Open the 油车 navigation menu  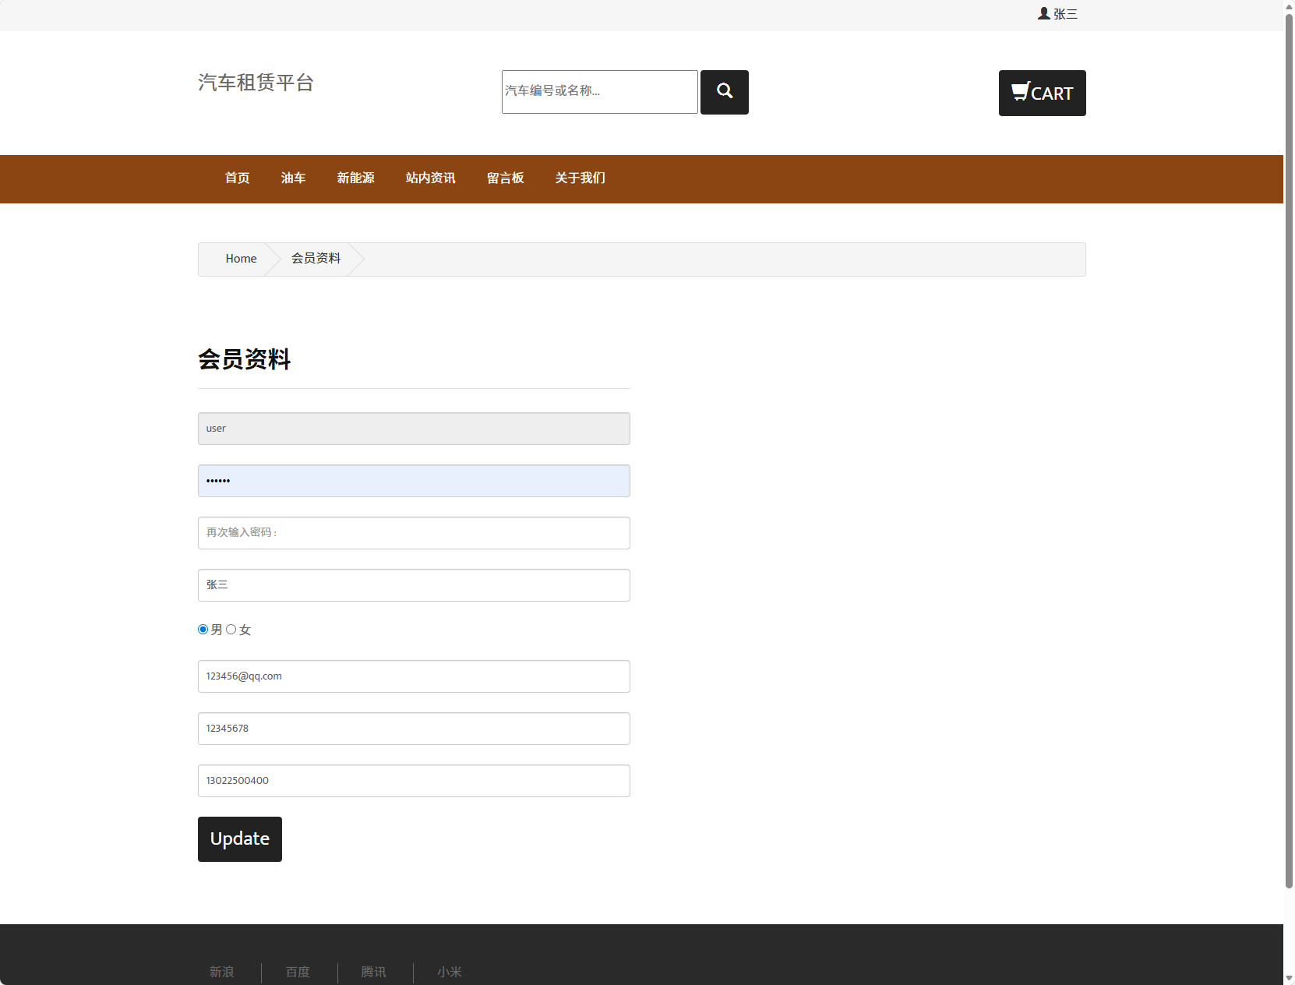point(293,178)
